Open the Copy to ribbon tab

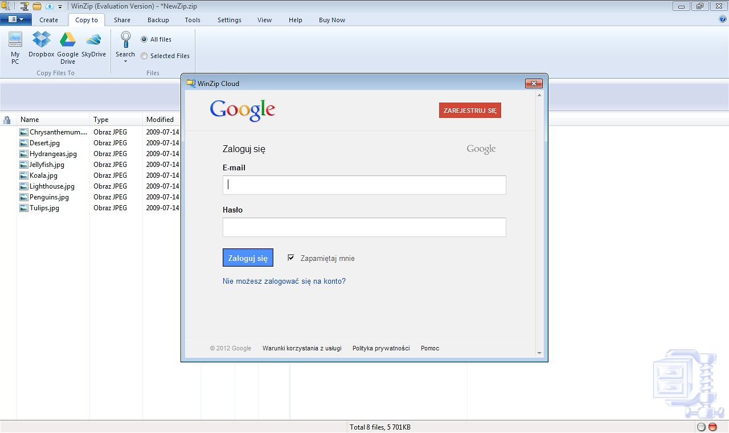[x=87, y=20]
